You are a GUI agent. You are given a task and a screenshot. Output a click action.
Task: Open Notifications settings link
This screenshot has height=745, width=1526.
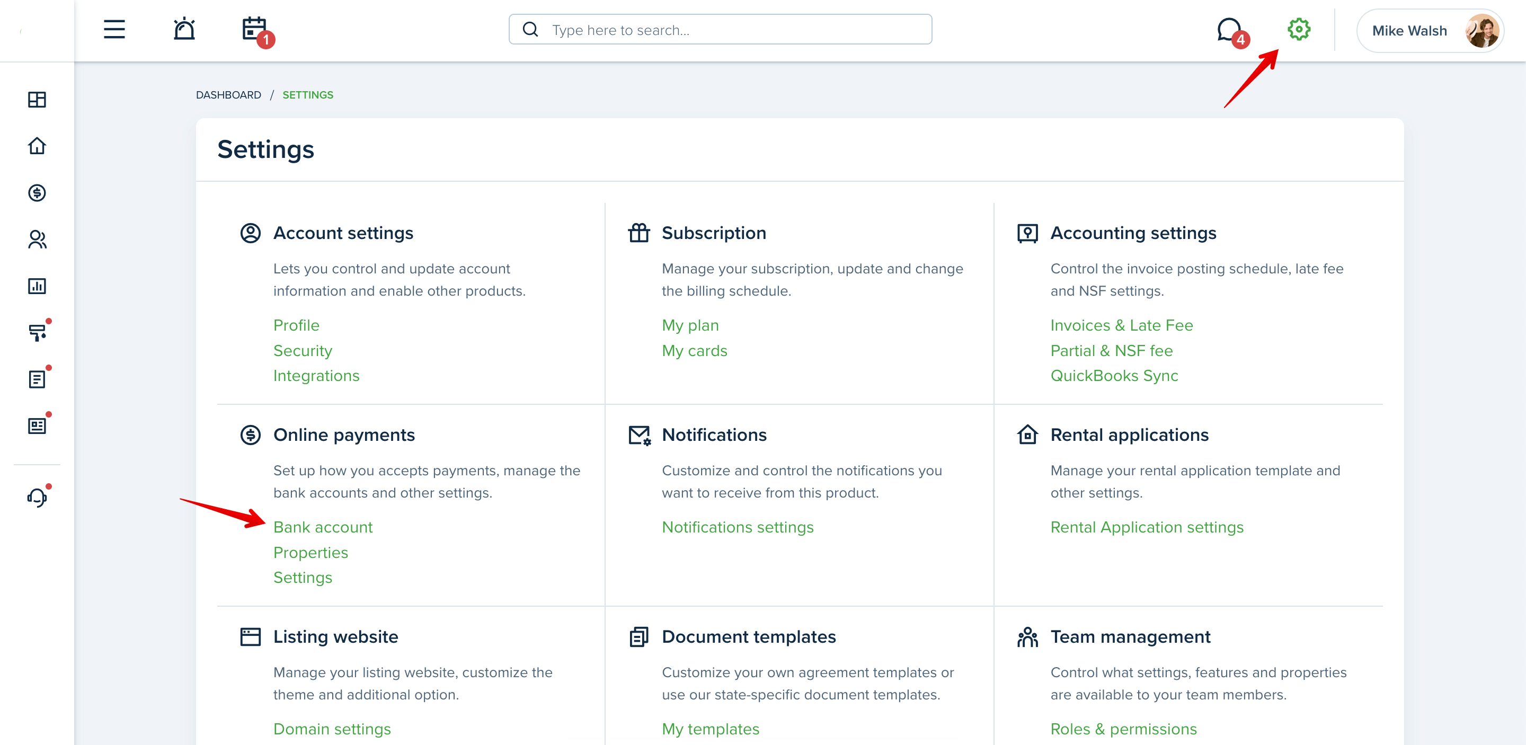(738, 527)
